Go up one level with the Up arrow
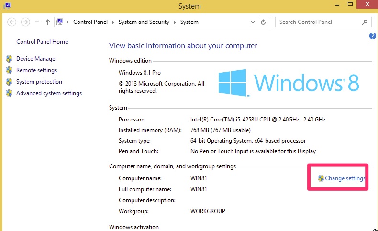The image size is (378, 231). coord(48,22)
